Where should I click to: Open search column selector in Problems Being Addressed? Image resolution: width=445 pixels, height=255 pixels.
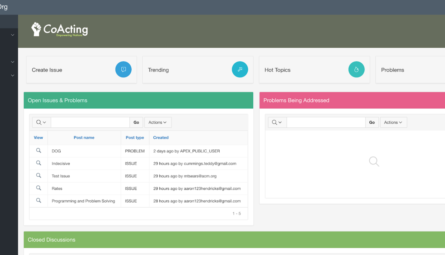click(x=277, y=122)
